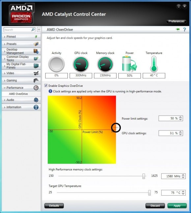Image resolution: width=191 pixels, height=213 pixels.
Task: Collapse the sidebar with double-arrow button
Action: tap(39, 30)
